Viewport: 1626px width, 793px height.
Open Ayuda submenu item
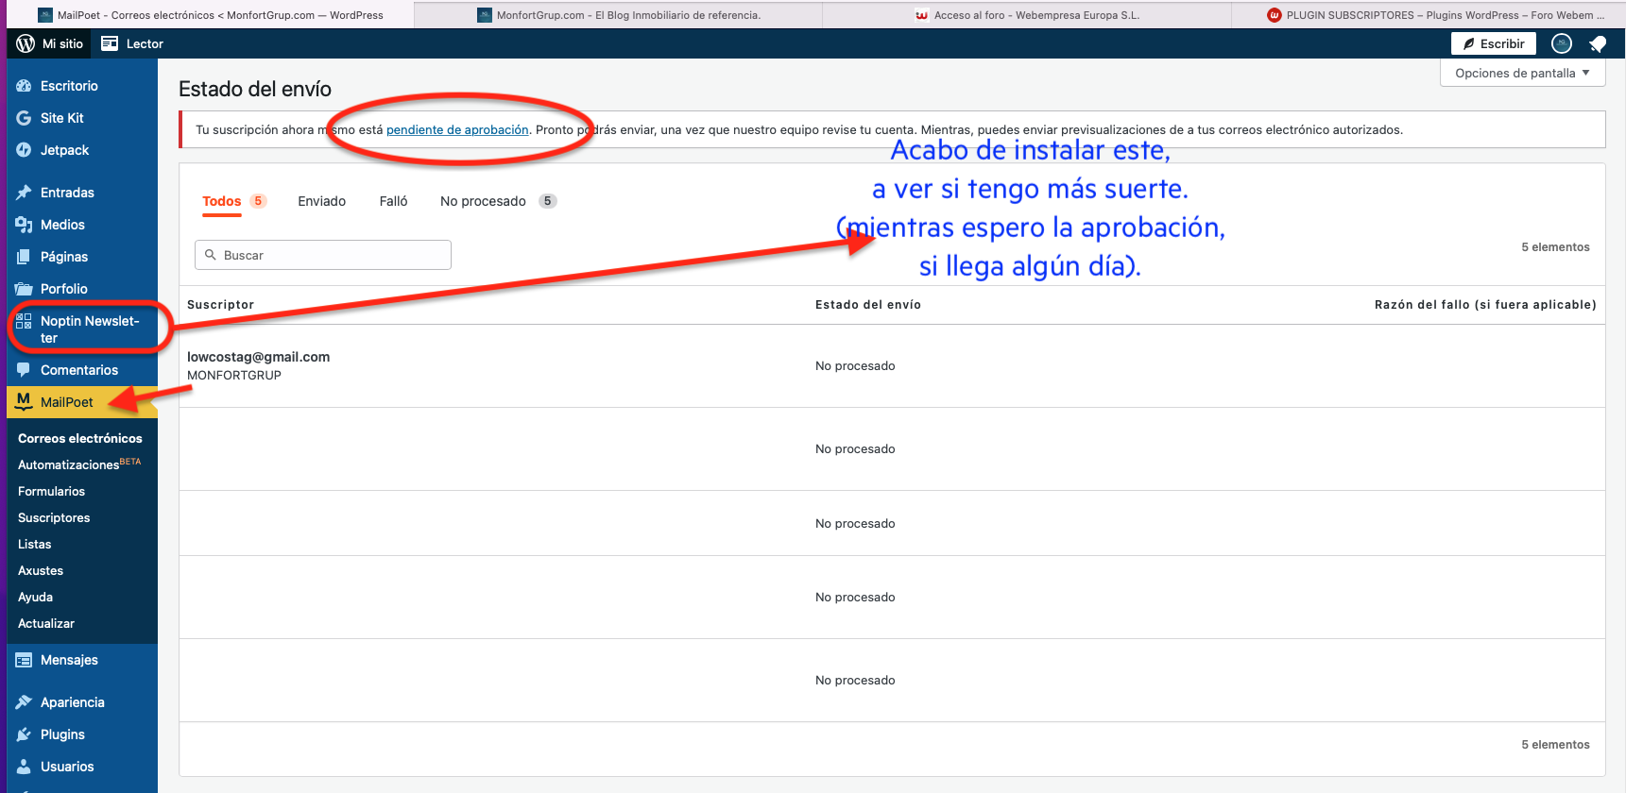(36, 597)
